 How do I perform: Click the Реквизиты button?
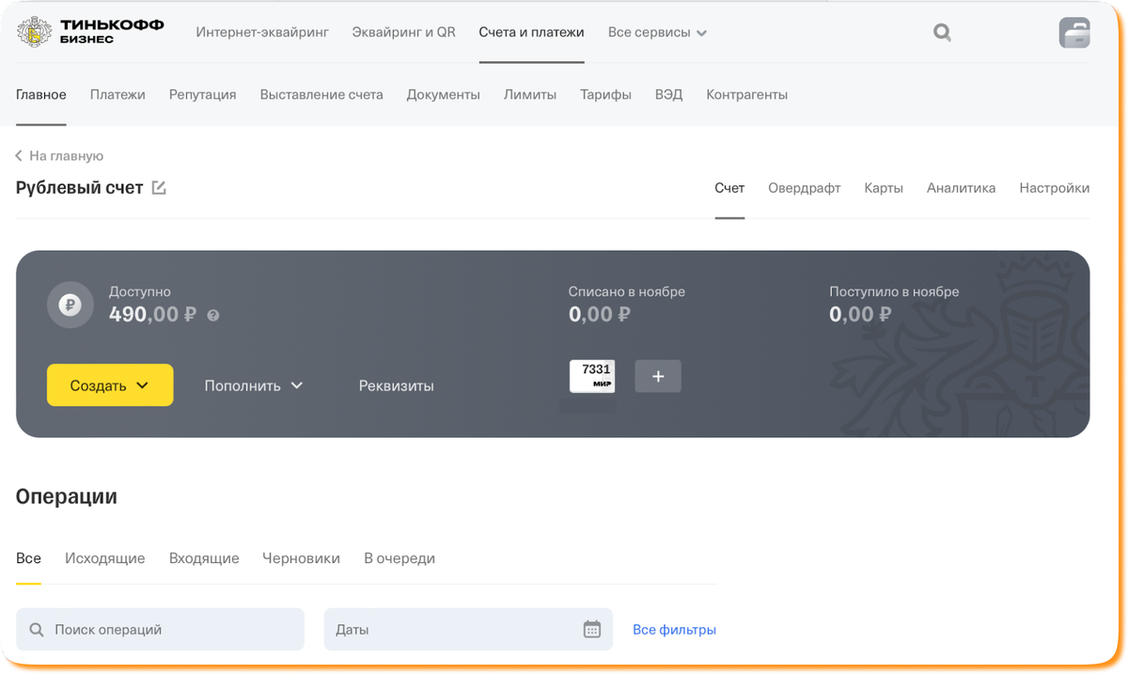coord(397,385)
